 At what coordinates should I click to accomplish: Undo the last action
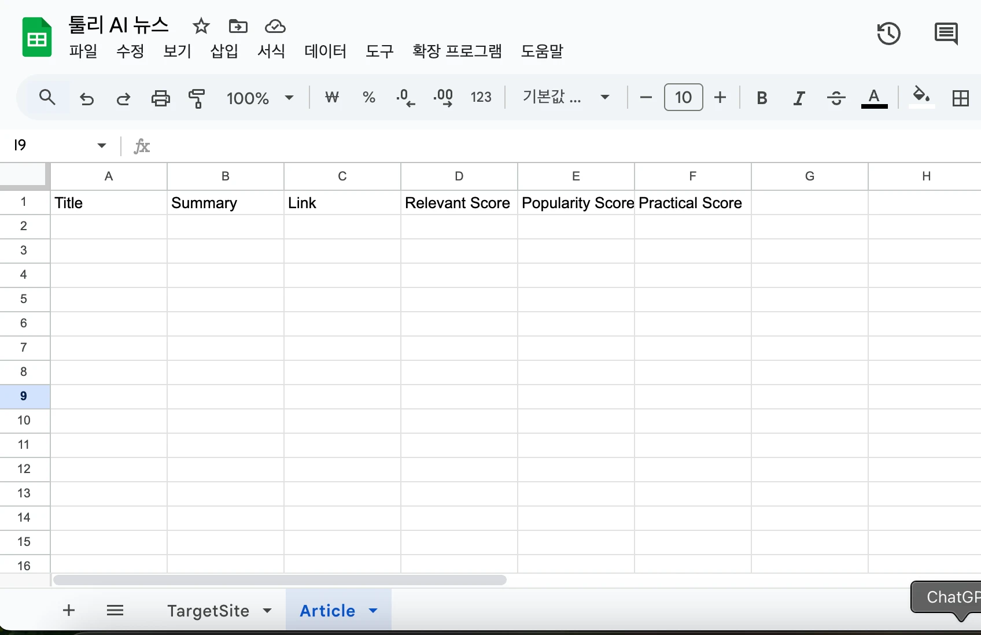[87, 98]
